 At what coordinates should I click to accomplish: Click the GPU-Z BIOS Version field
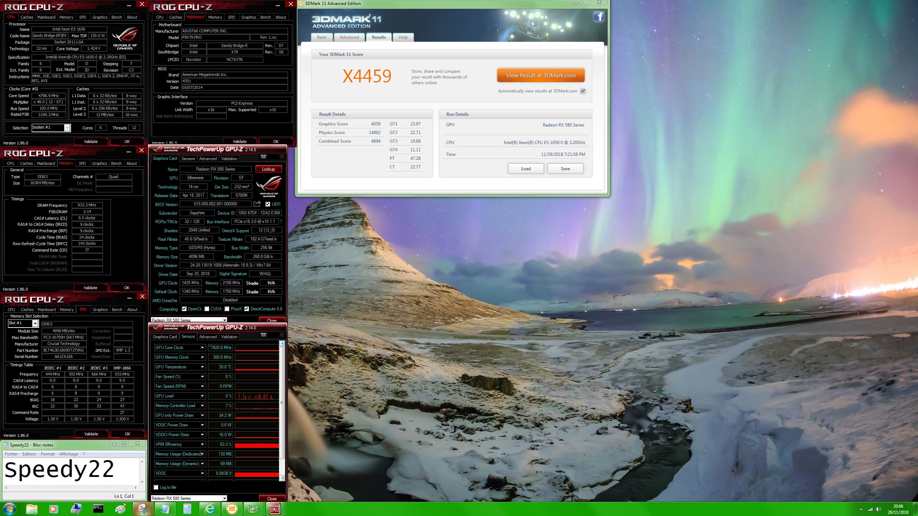(215, 204)
